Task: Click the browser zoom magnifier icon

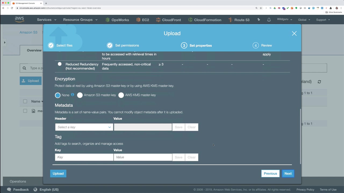Action: pos(256,8)
